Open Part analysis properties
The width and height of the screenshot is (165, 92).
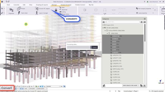click(144, 8)
